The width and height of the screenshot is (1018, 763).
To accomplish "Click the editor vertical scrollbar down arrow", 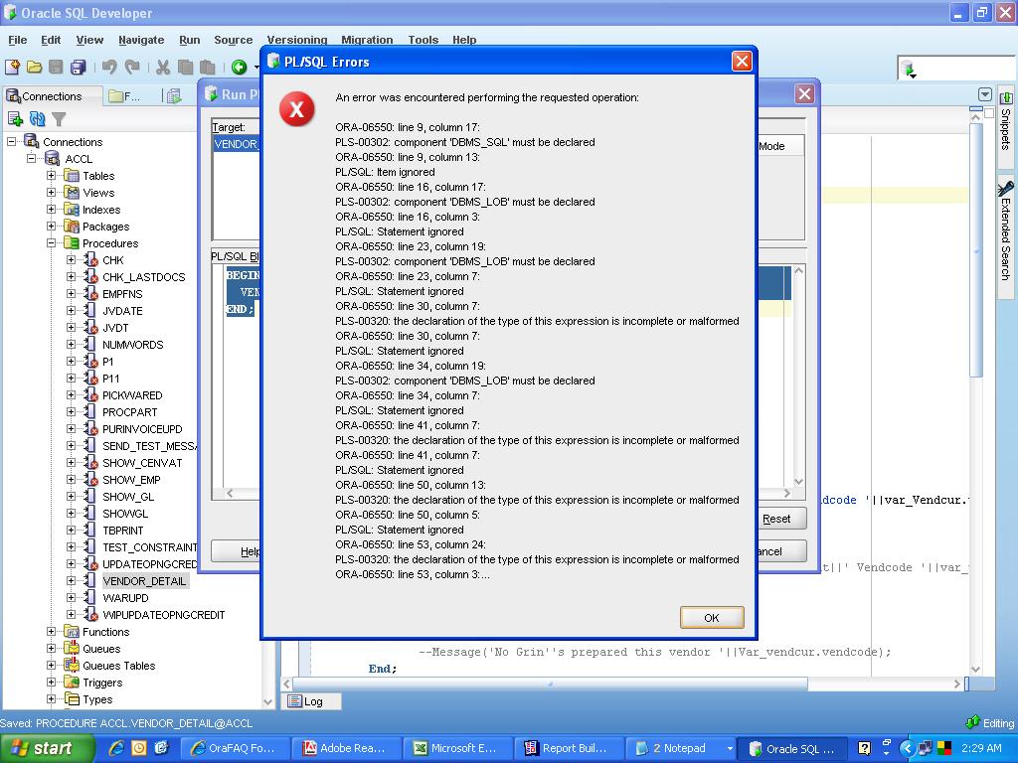I will (x=975, y=669).
